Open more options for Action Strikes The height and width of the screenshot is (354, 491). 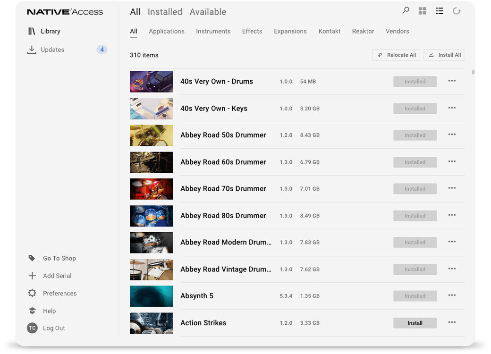452,322
